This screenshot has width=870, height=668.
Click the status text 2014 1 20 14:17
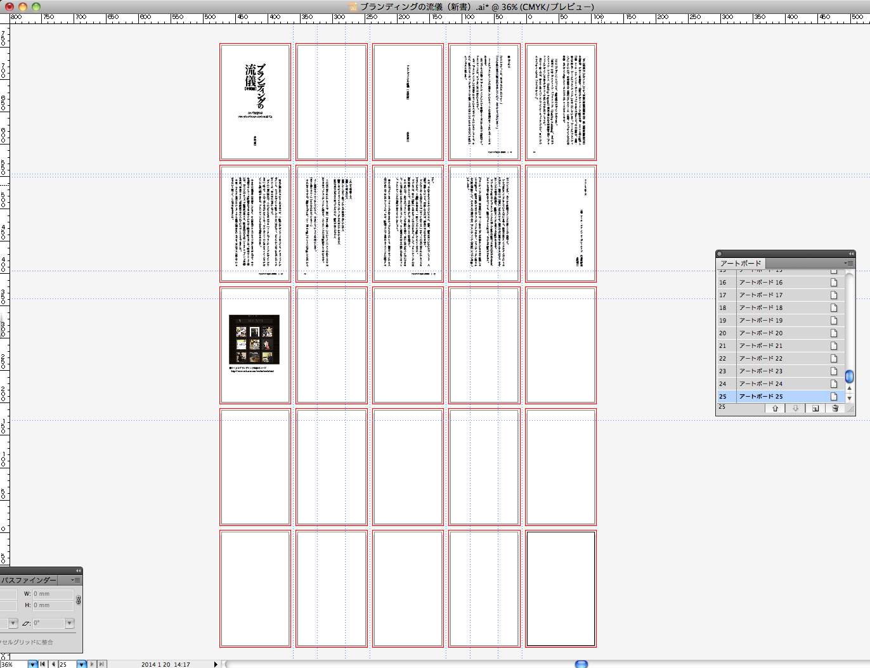pyautogui.click(x=166, y=664)
